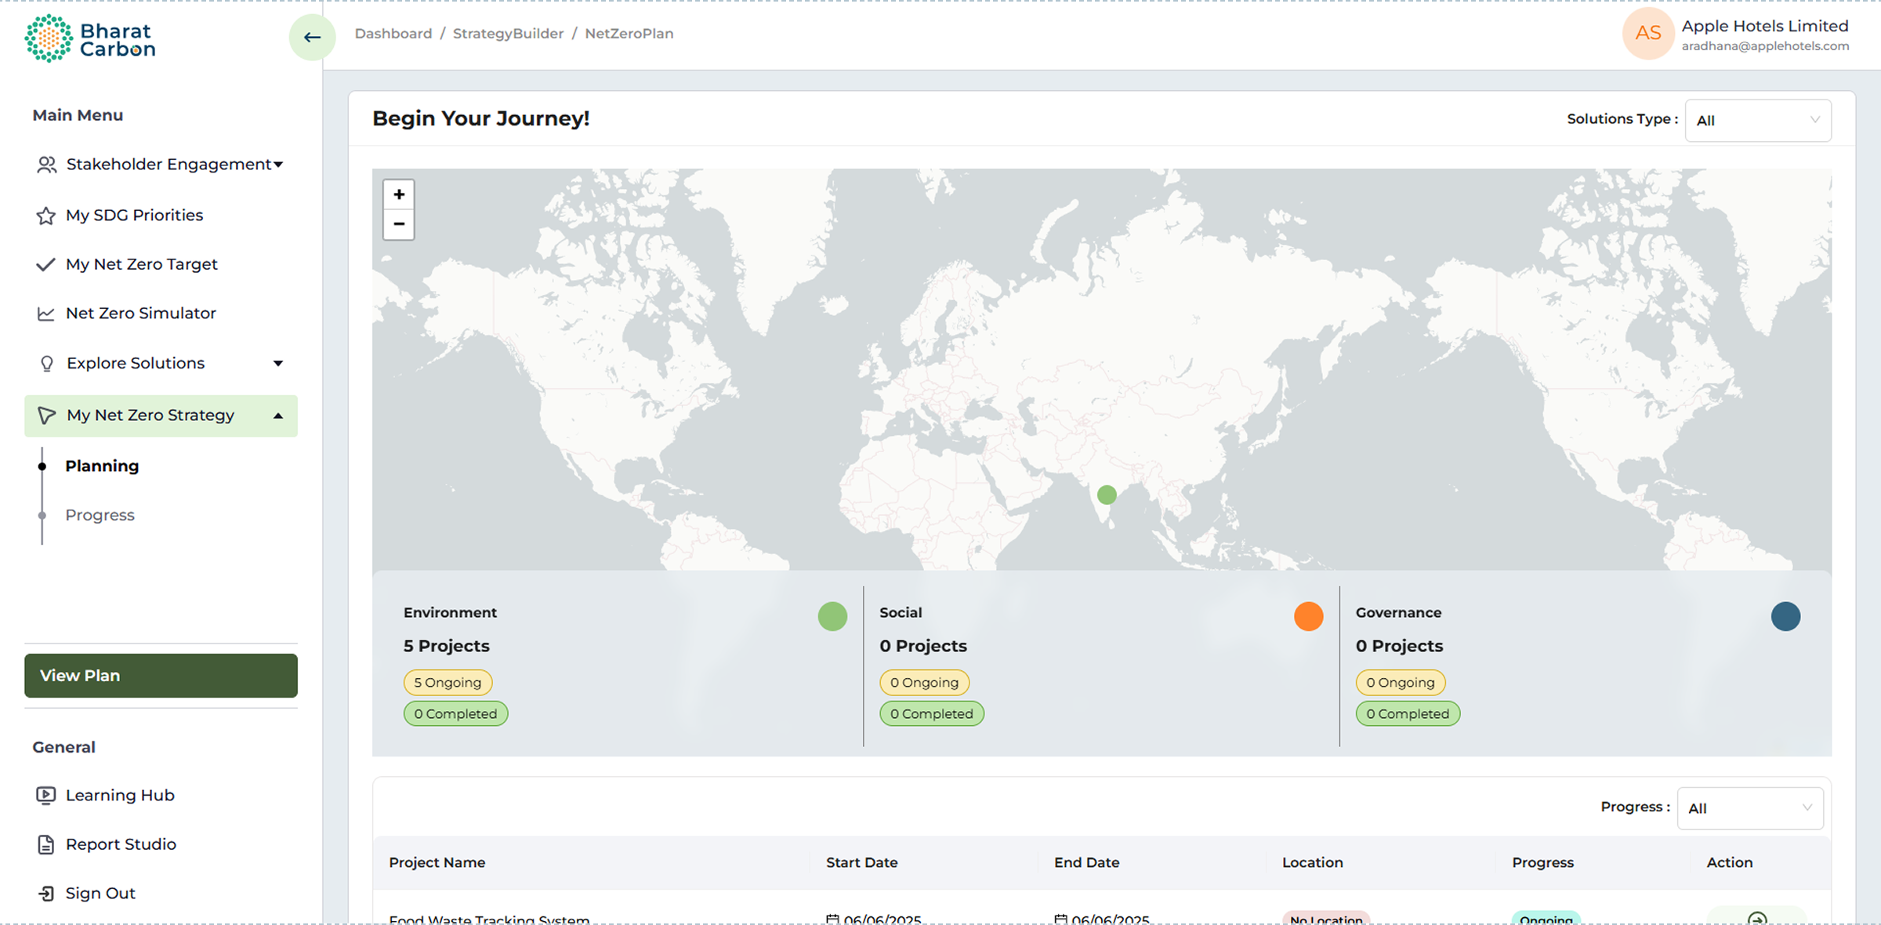
Task: Expand the Explore Solutions submenu
Action: (278, 363)
